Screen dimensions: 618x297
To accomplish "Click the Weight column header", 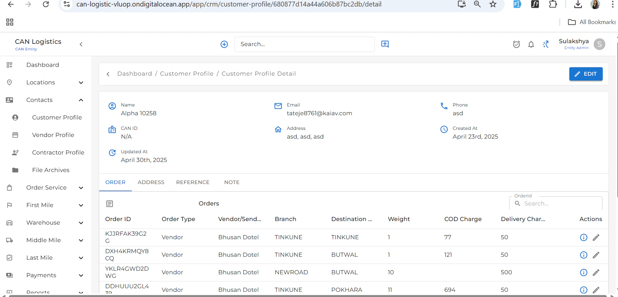I will click(x=399, y=219).
